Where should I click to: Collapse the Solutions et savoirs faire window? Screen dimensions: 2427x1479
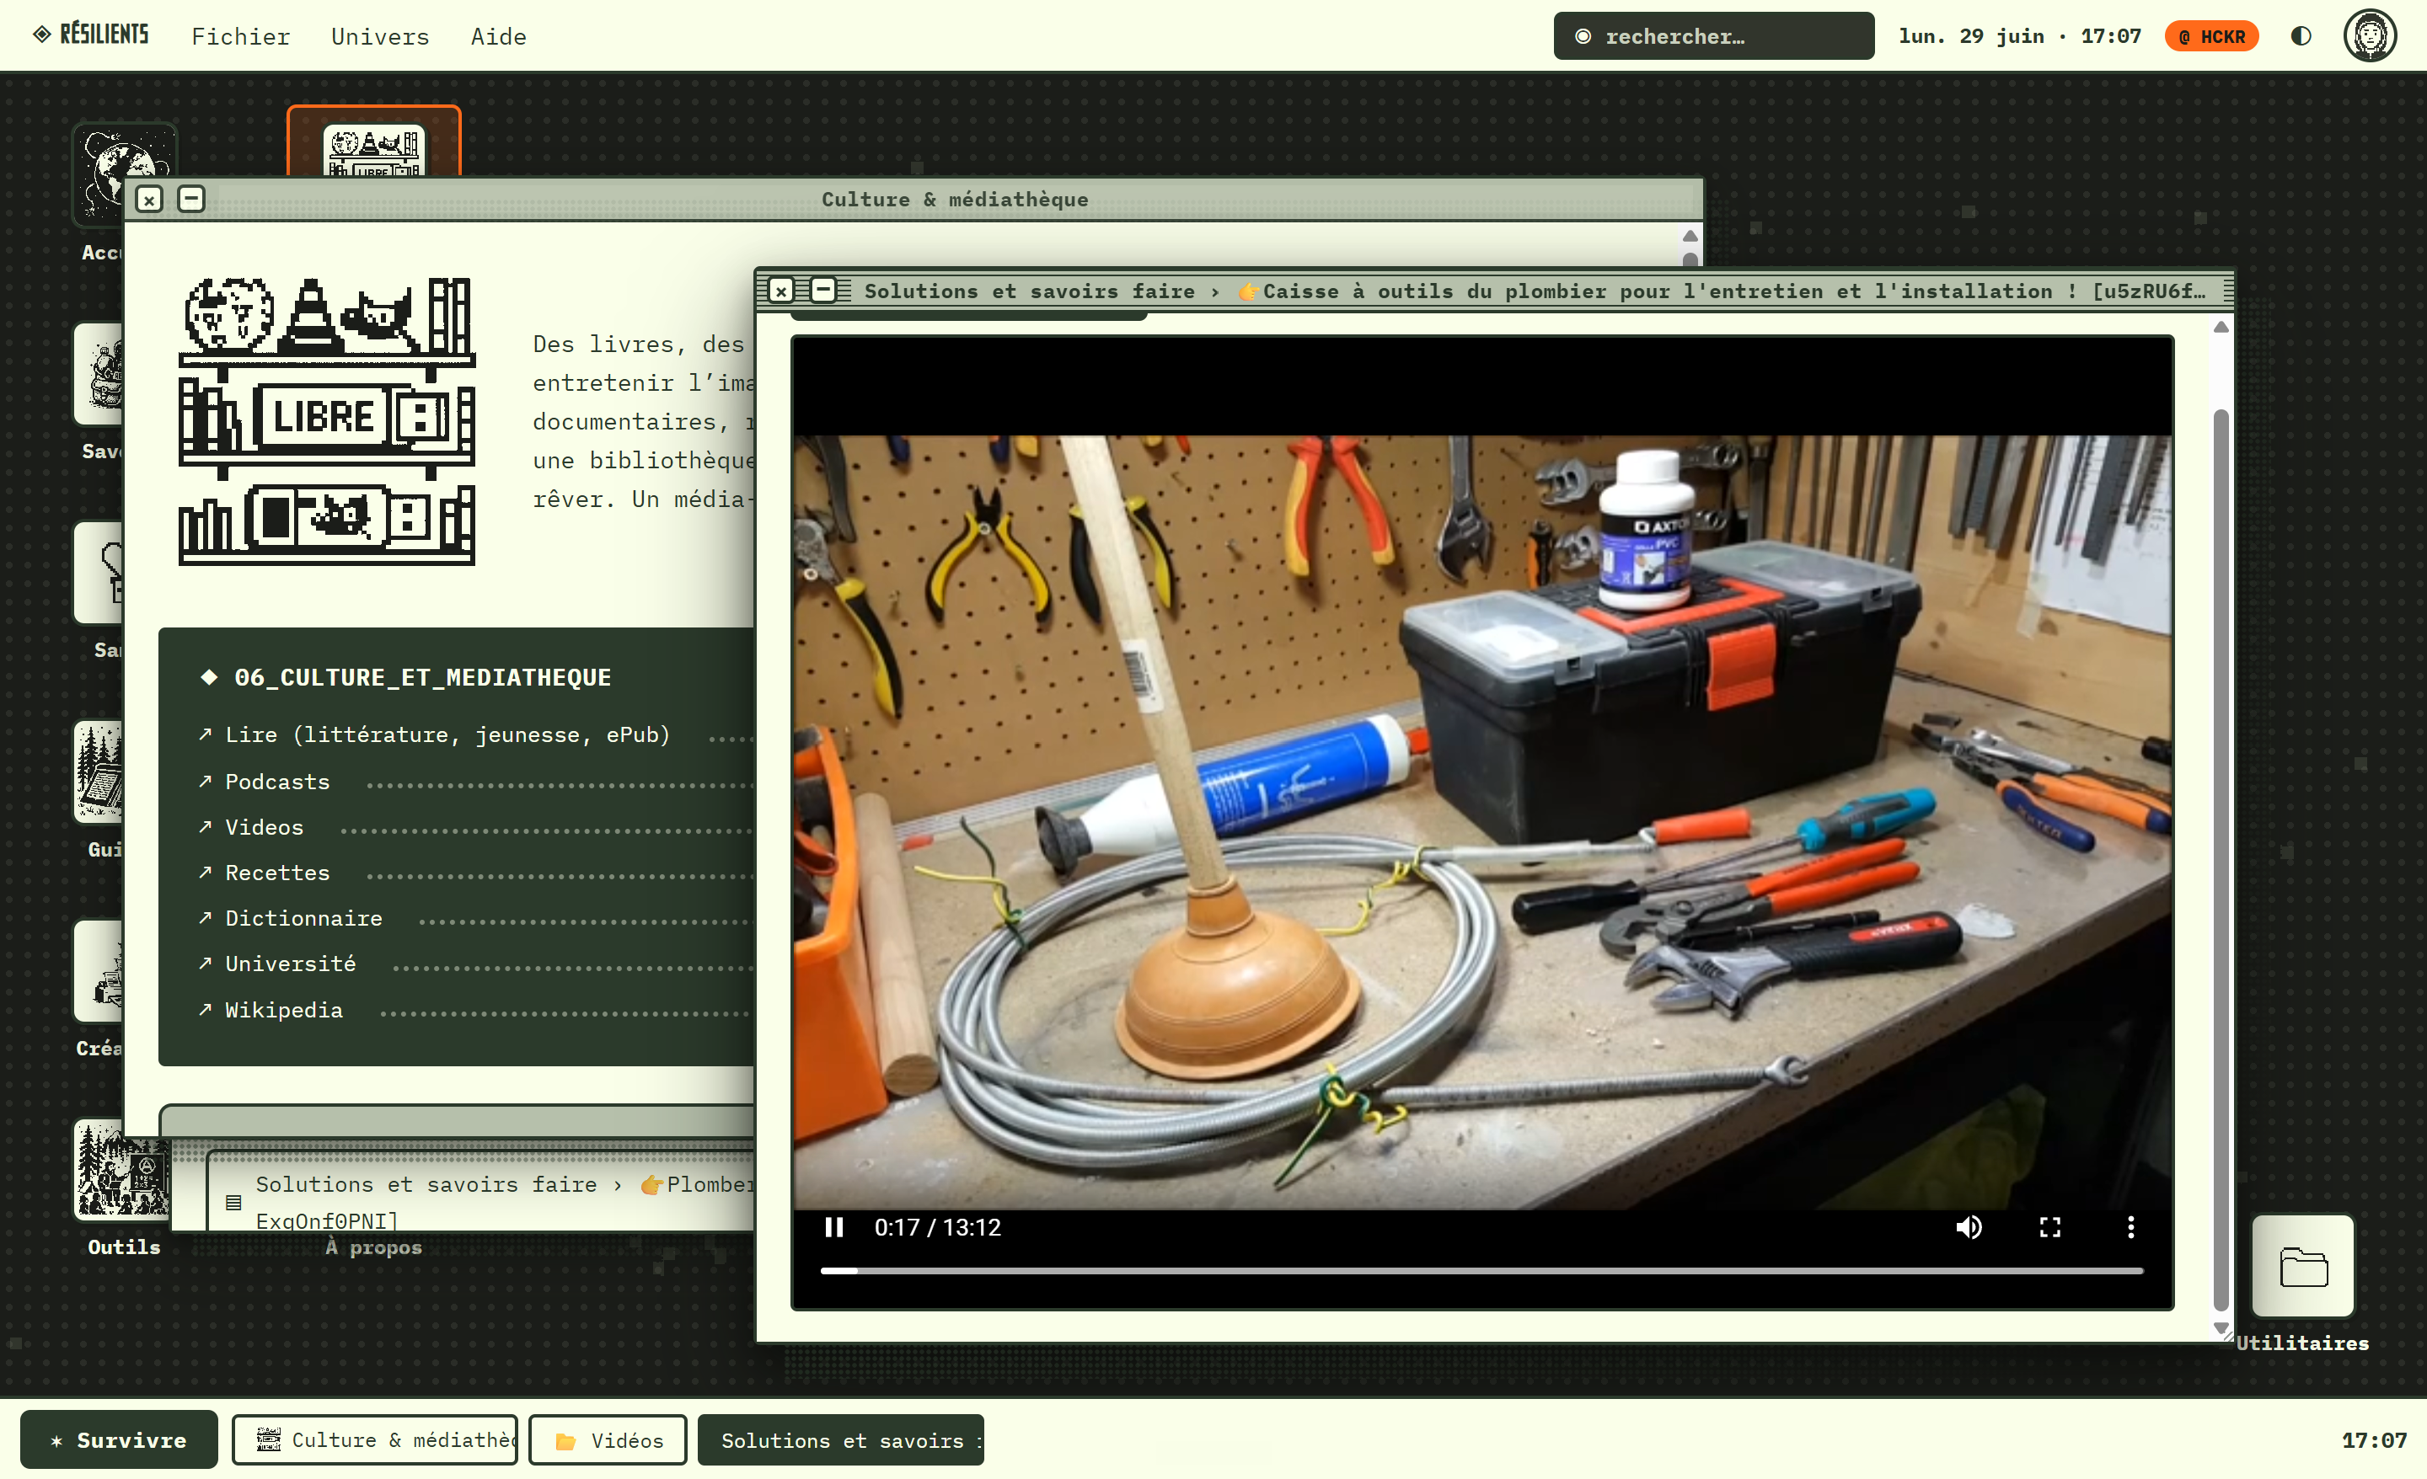point(822,291)
